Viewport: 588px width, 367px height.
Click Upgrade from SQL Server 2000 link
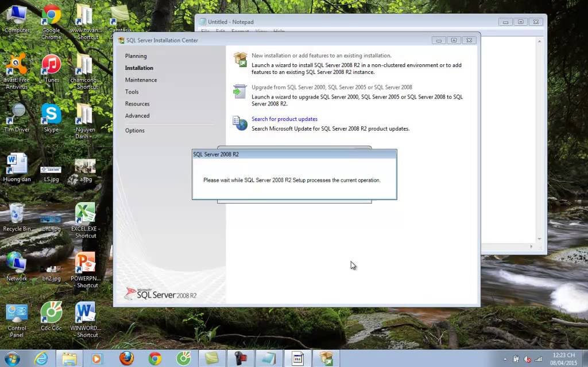(x=332, y=87)
